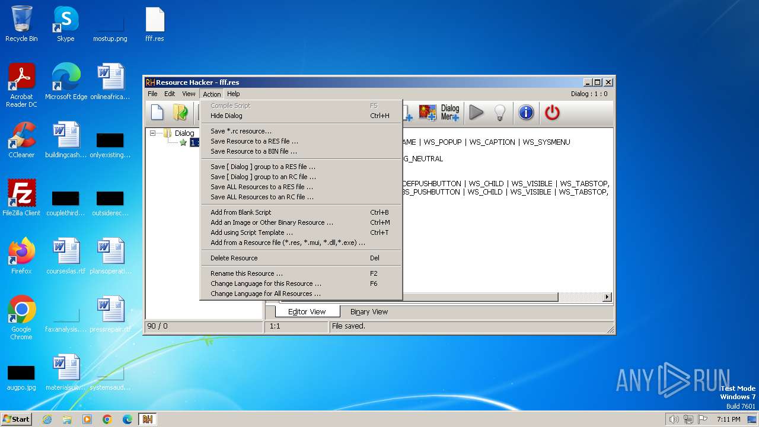
Task: Open the View menu
Action: (189, 94)
